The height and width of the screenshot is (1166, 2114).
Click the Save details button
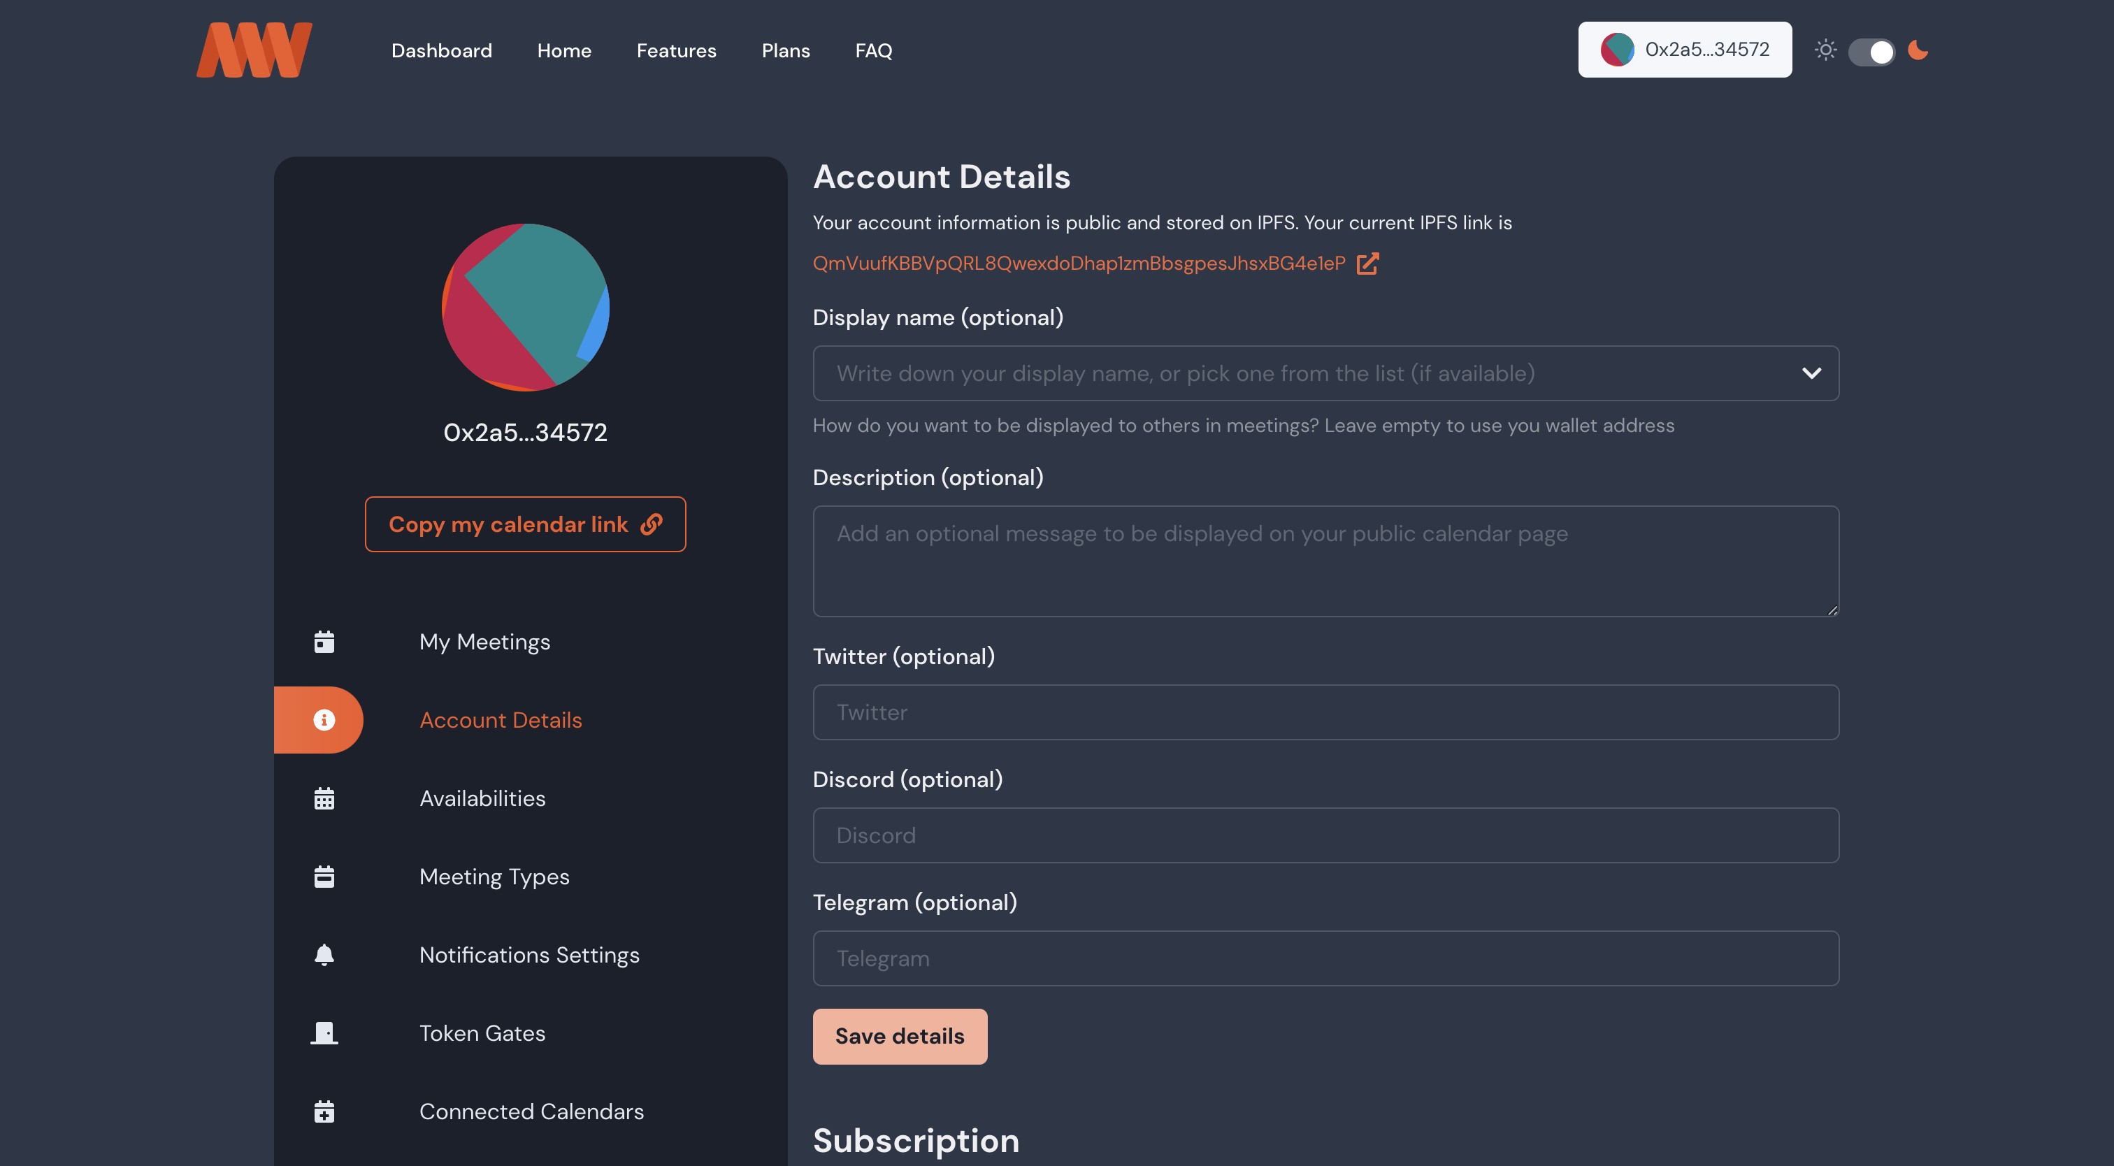pos(900,1037)
